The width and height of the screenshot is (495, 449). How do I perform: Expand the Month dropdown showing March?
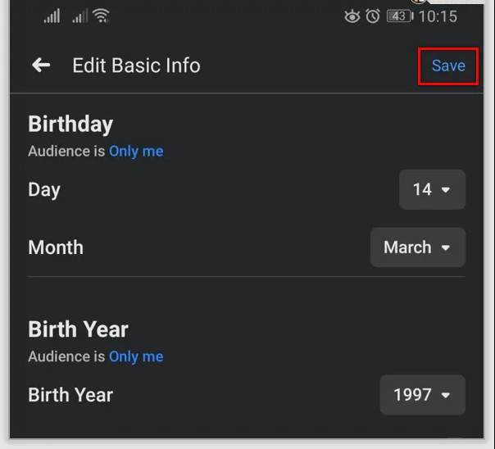point(417,247)
